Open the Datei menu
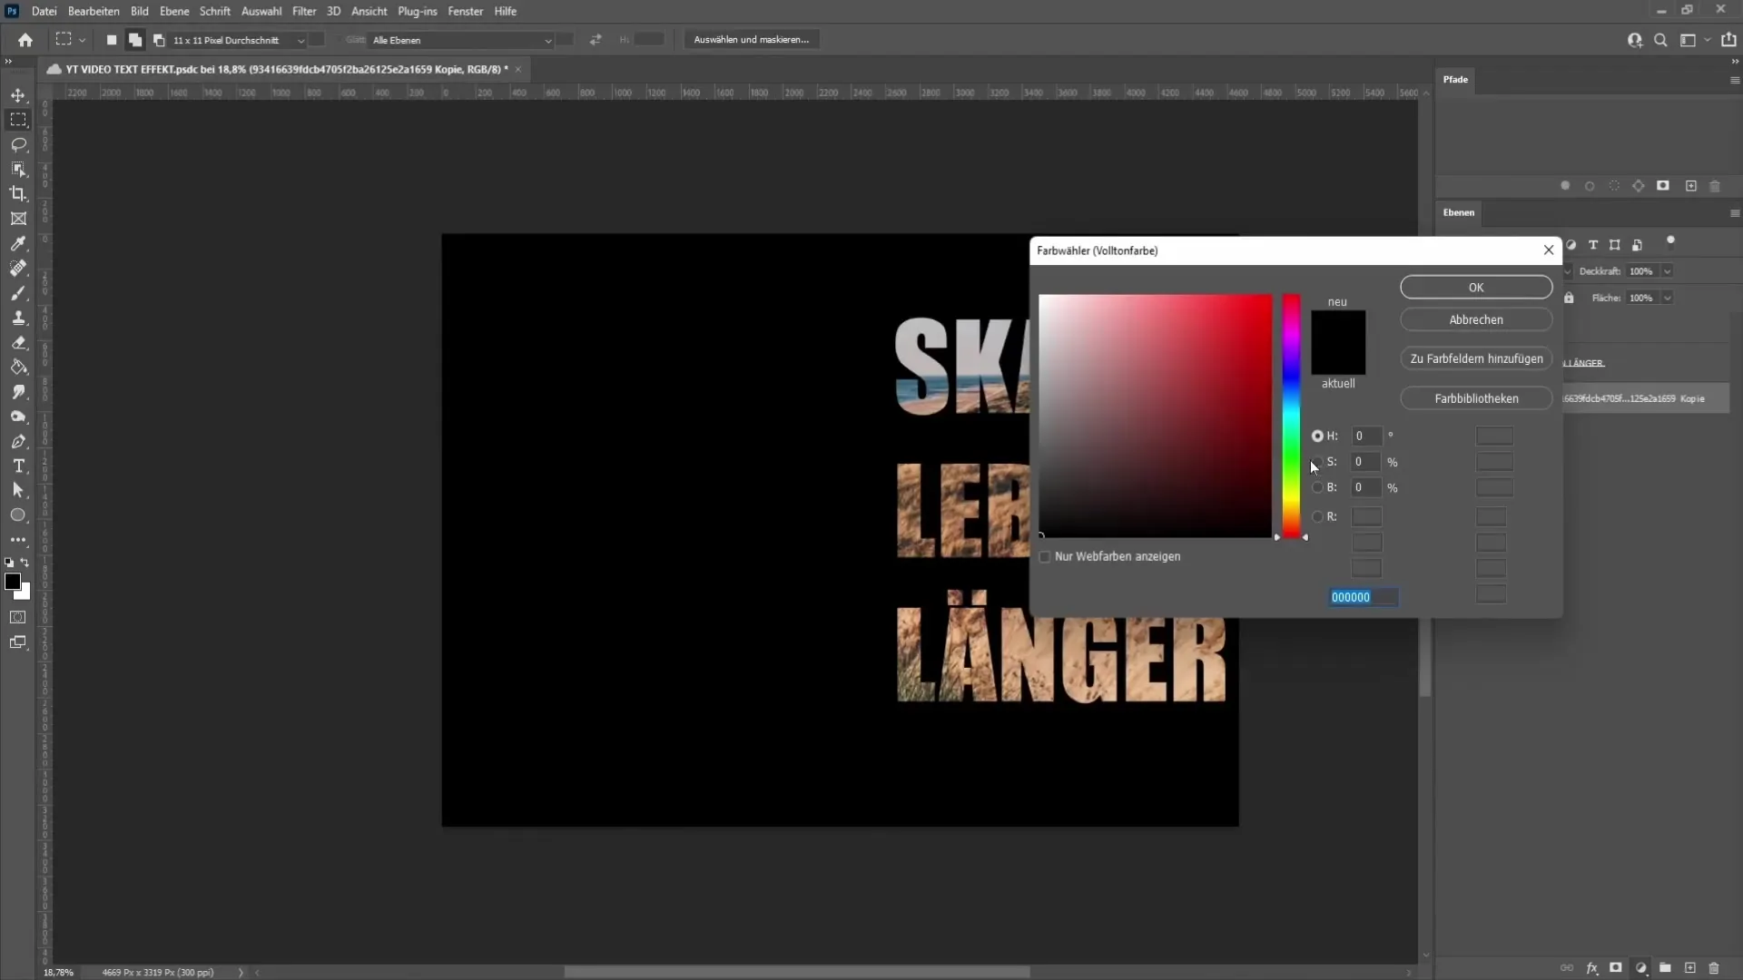 click(x=44, y=11)
